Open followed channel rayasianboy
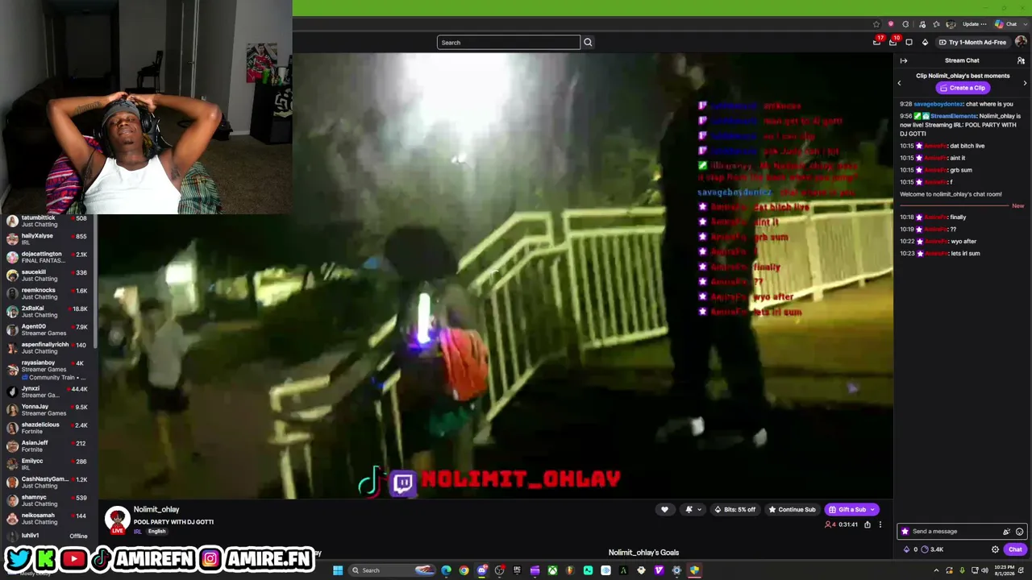 tap(48, 369)
